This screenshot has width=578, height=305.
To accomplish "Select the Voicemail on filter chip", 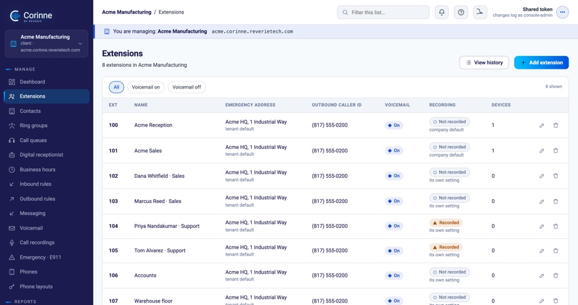I will 146,87.
